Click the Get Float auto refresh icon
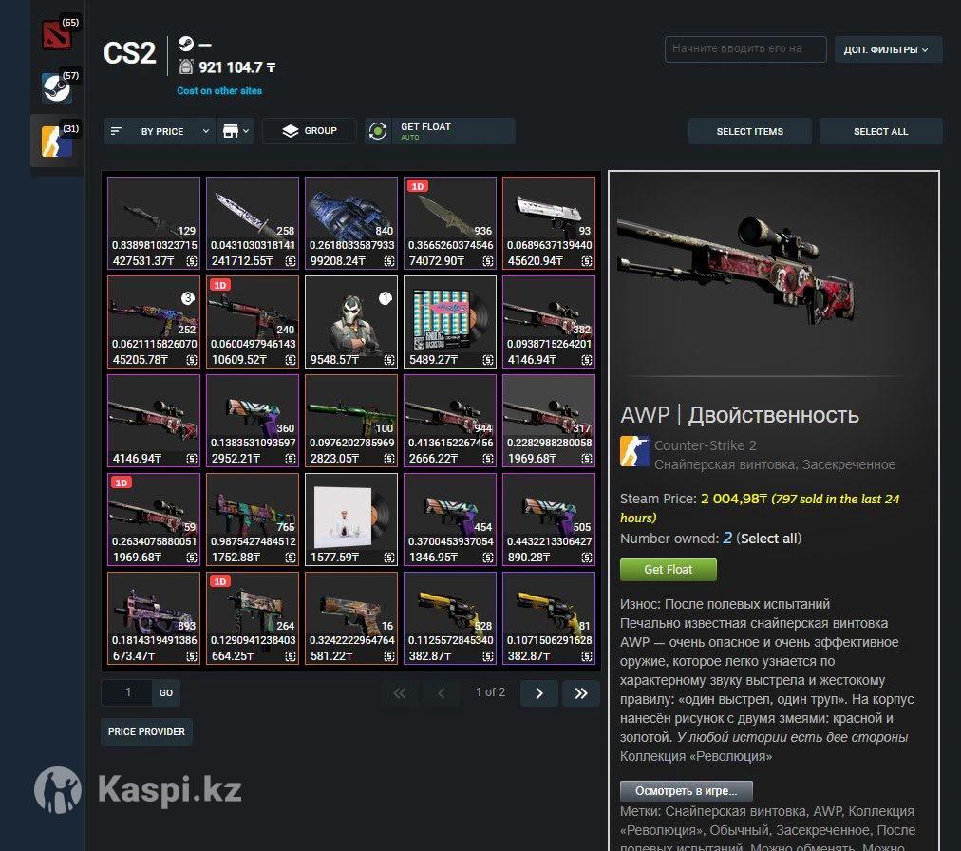The width and height of the screenshot is (961, 851). [378, 131]
